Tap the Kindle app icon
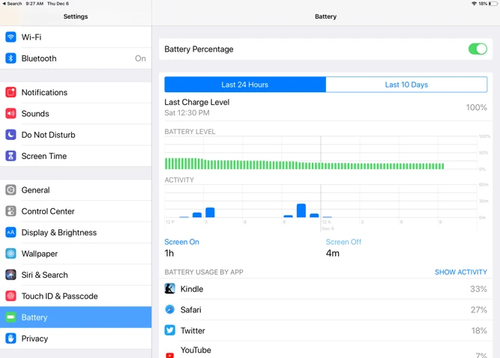This screenshot has width=500, height=358. [x=170, y=288]
